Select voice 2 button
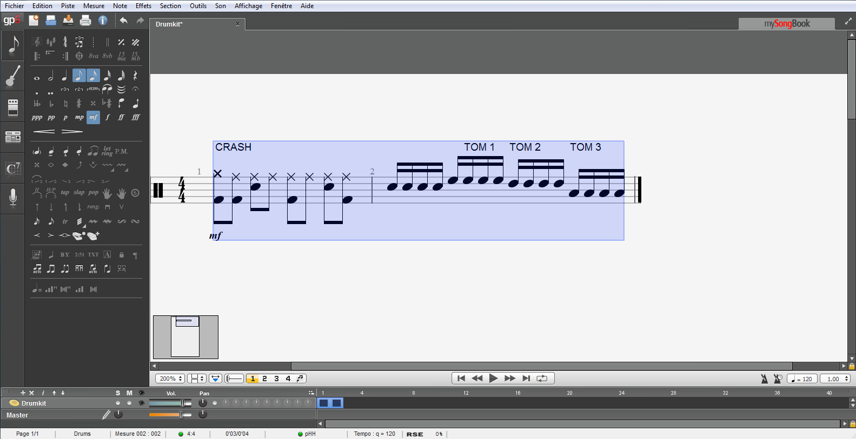This screenshot has height=439, width=856. (x=264, y=379)
